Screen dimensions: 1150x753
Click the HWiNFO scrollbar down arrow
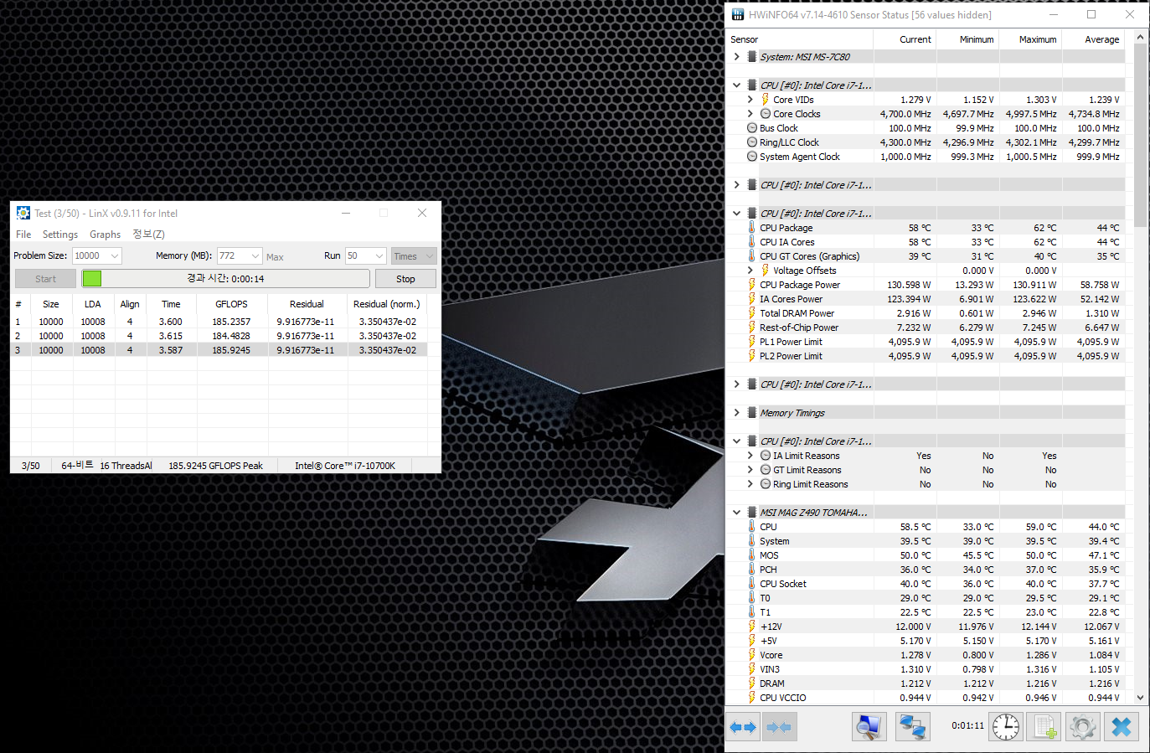1140,697
